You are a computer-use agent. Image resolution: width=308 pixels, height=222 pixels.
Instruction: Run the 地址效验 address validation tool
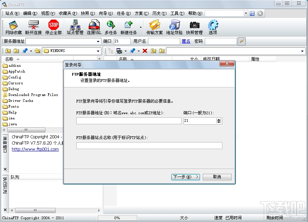(175, 28)
